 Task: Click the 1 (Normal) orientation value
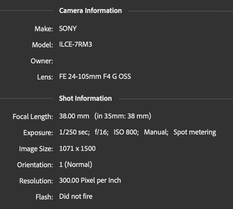[76, 164]
